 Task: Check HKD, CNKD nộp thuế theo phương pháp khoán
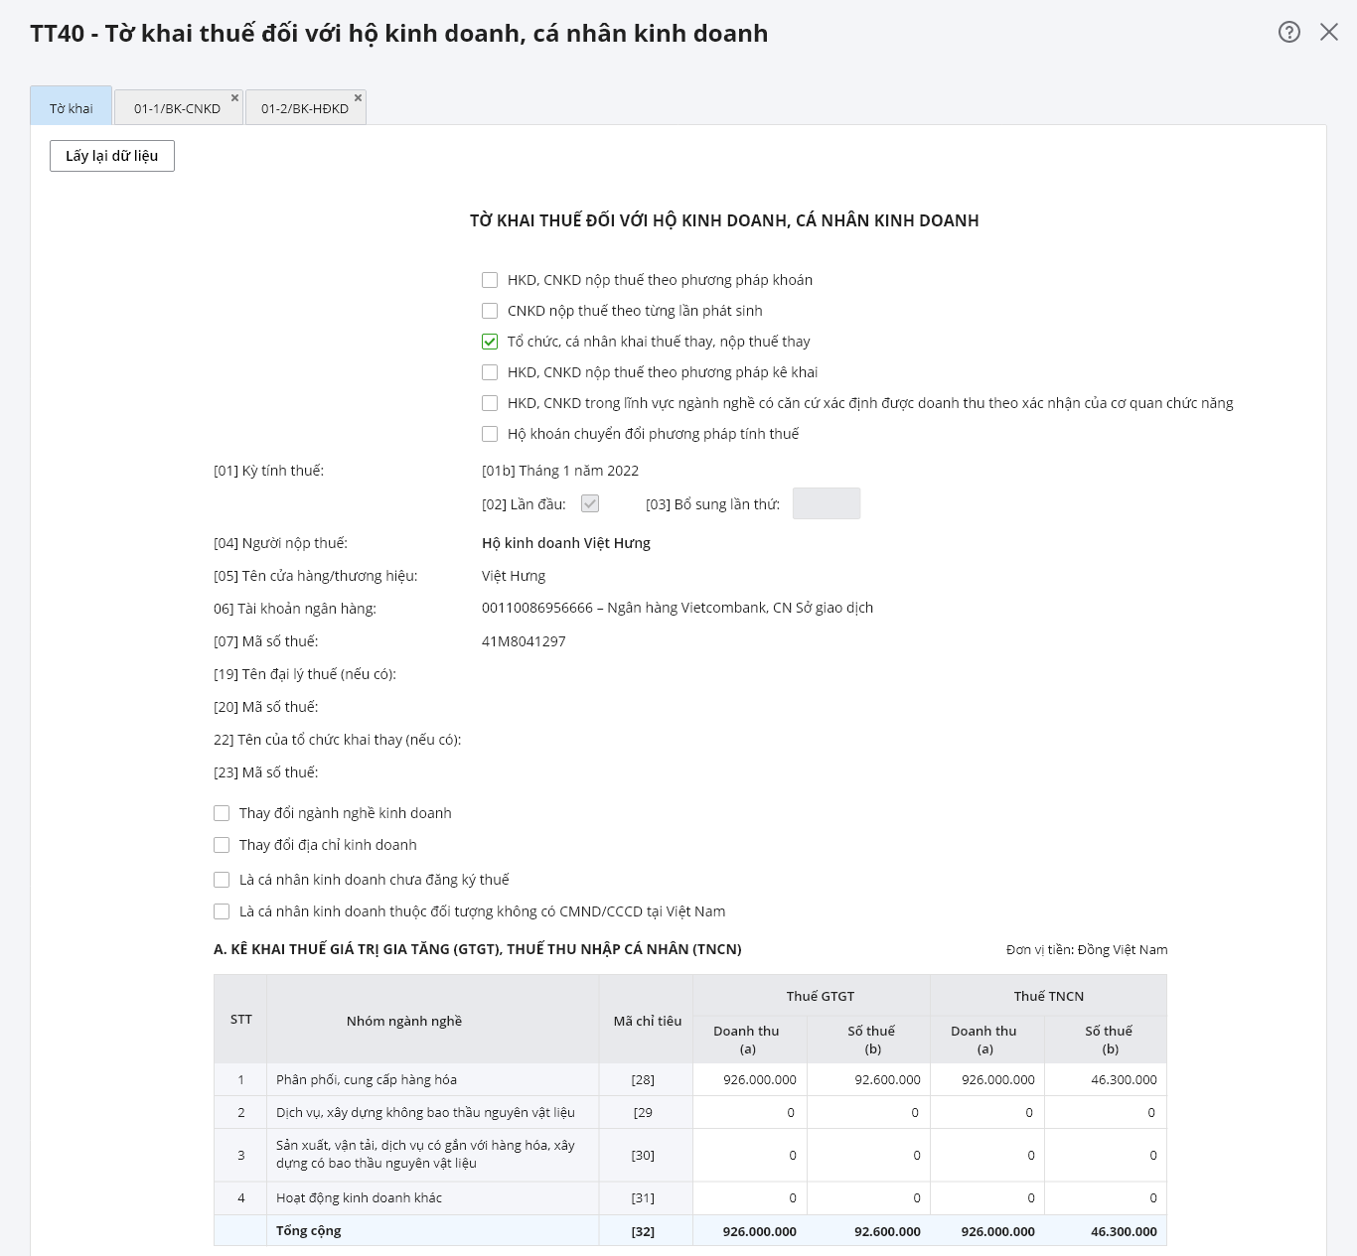coord(490,280)
